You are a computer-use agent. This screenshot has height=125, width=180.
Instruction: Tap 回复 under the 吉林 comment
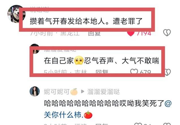click(x=102, y=72)
